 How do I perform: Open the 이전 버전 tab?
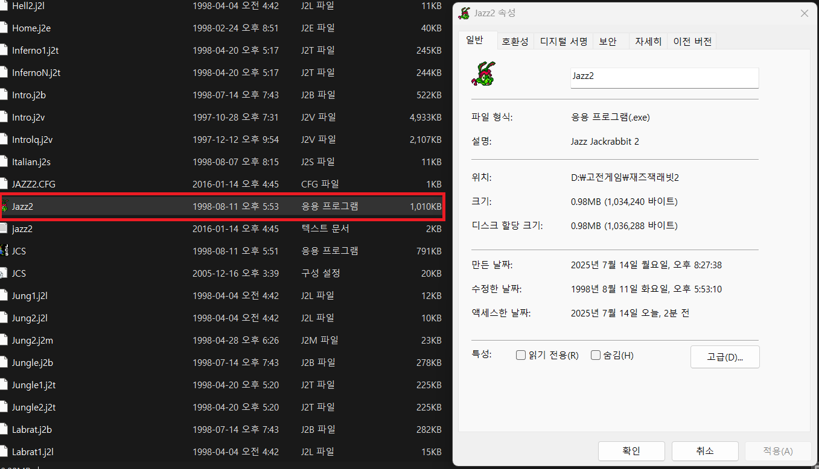692,42
